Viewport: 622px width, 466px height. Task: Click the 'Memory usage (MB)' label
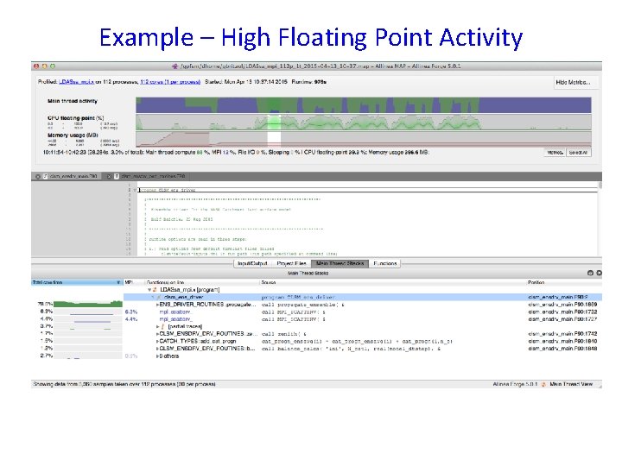coord(73,135)
